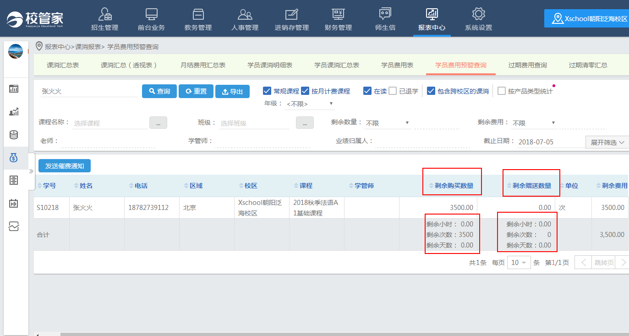The height and width of the screenshot is (336, 629).
Task: Switch to the 学员费用表 tab
Action: [x=397, y=65]
